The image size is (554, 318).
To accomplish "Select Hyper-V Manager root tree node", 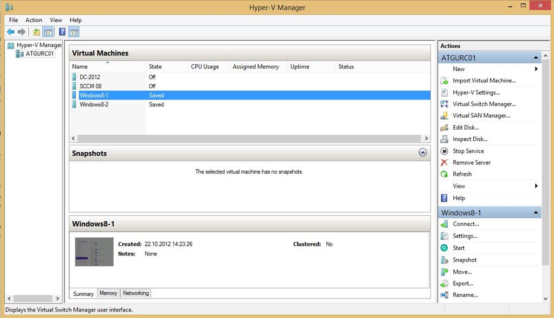I will 39,45.
